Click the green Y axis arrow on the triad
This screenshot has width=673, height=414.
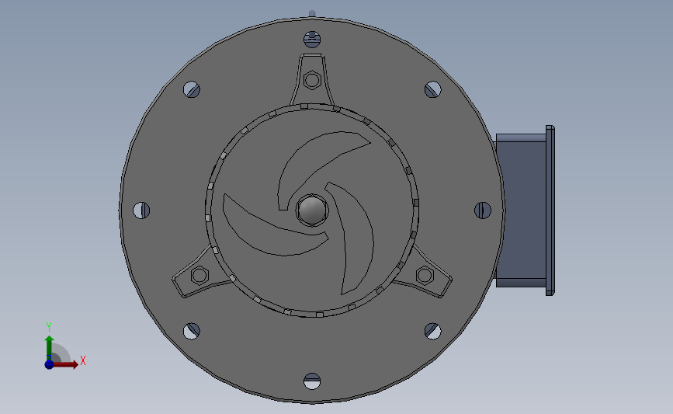pyautogui.click(x=49, y=349)
